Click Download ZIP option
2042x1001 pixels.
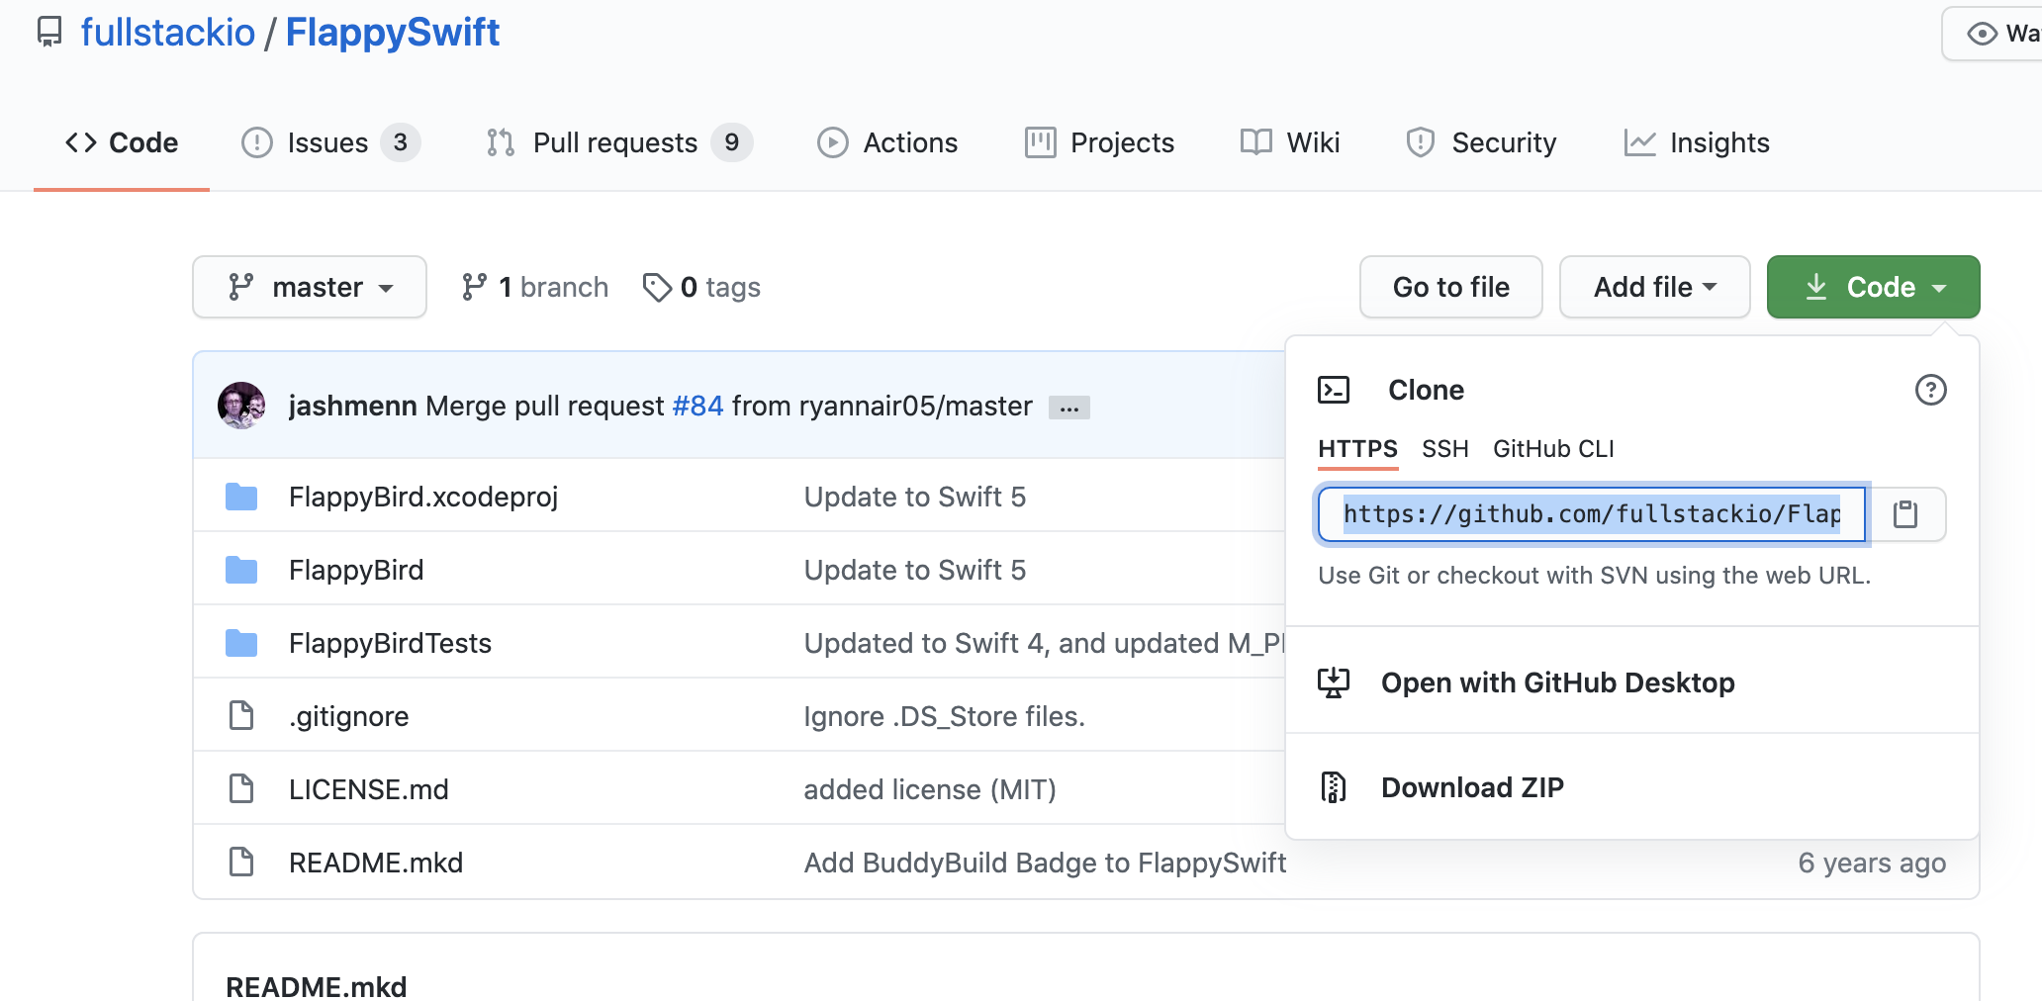click(x=1472, y=787)
